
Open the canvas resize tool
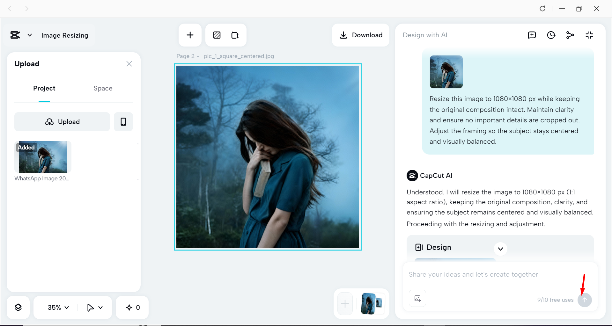coord(235,35)
